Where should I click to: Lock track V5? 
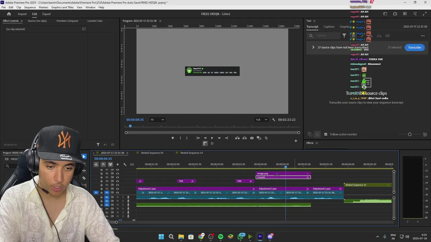coord(101,177)
